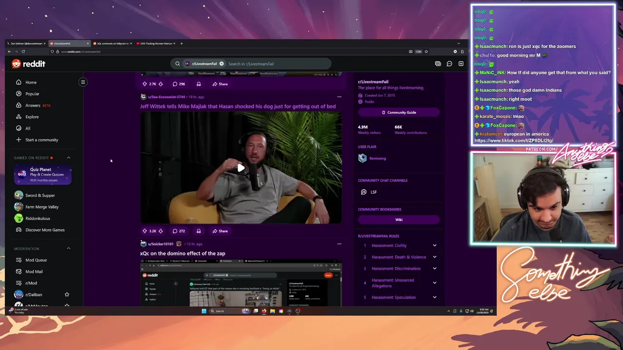This screenshot has height=350, width=623.
Task: Switch to xQc comments on Valkyrae browser tab
Action: [112, 44]
